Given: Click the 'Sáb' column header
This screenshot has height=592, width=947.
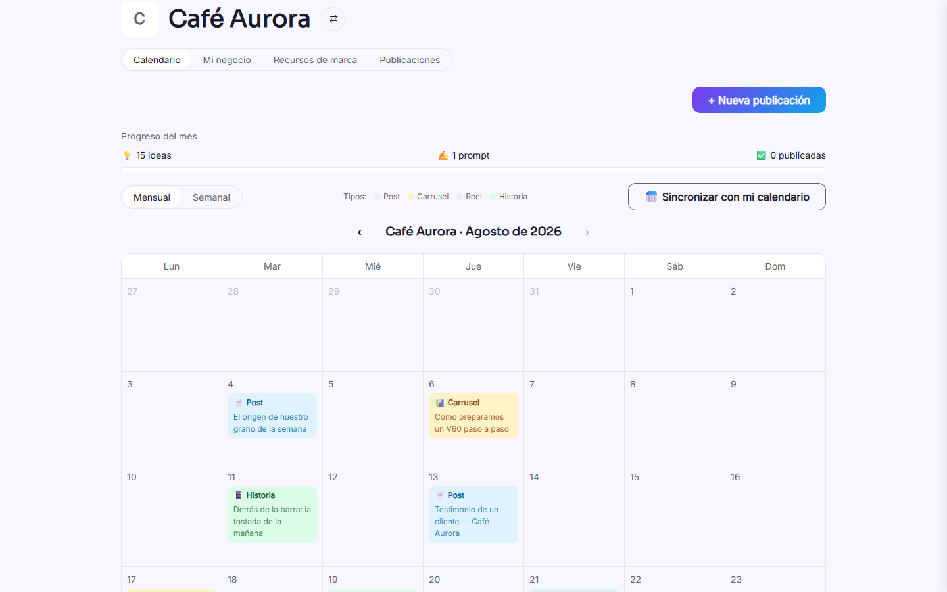Looking at the screenshot, I should (675, 266).
